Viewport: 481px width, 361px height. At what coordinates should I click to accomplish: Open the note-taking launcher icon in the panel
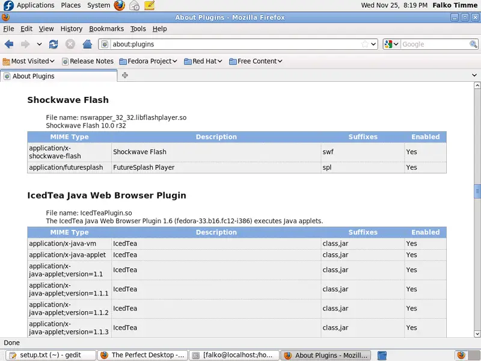149,5
